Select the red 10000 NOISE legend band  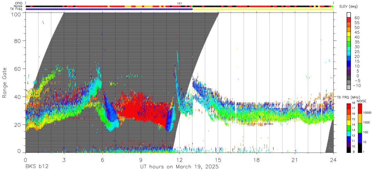[360, 109]
